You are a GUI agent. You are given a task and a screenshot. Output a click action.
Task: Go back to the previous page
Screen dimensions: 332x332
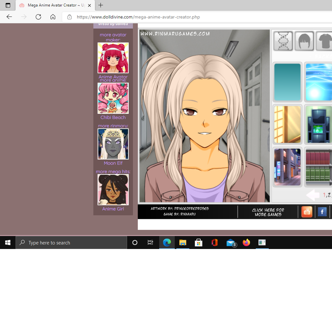coord(9,17)
